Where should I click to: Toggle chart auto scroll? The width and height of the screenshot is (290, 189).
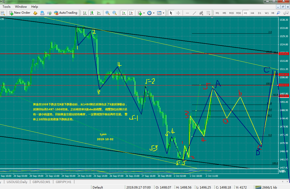[x=124, y=13]
